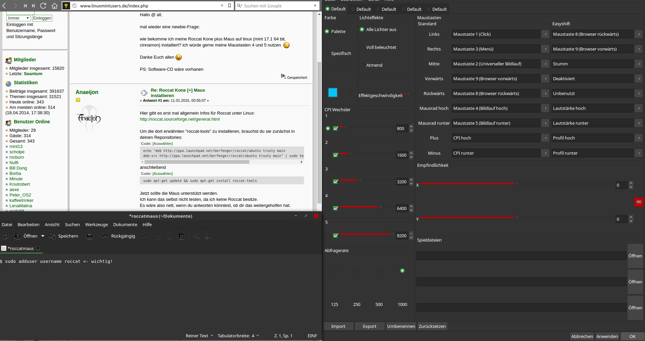
Task: Toggle the checkbox for CPI 8200
Action: click(x=336, y=236)
